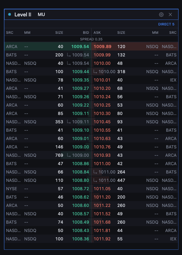The height and width of the screenshot is (255, 182).
Task: Click IEX source on the 1011.92 ask row
Action: (173, 239)
